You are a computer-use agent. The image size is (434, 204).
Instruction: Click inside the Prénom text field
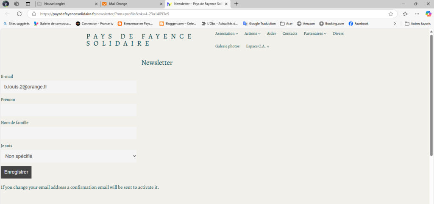tap(69, 110)
